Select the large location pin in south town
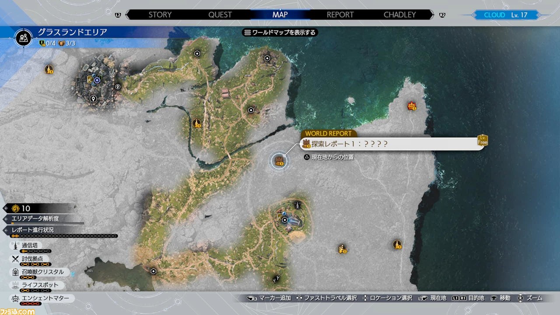This screenshot has height=315, width=560. (93, 99)
